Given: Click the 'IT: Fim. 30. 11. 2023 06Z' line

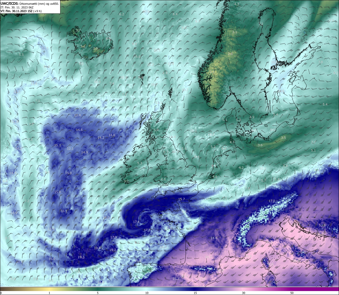Looking at the screenshot, I should [17, 7].
